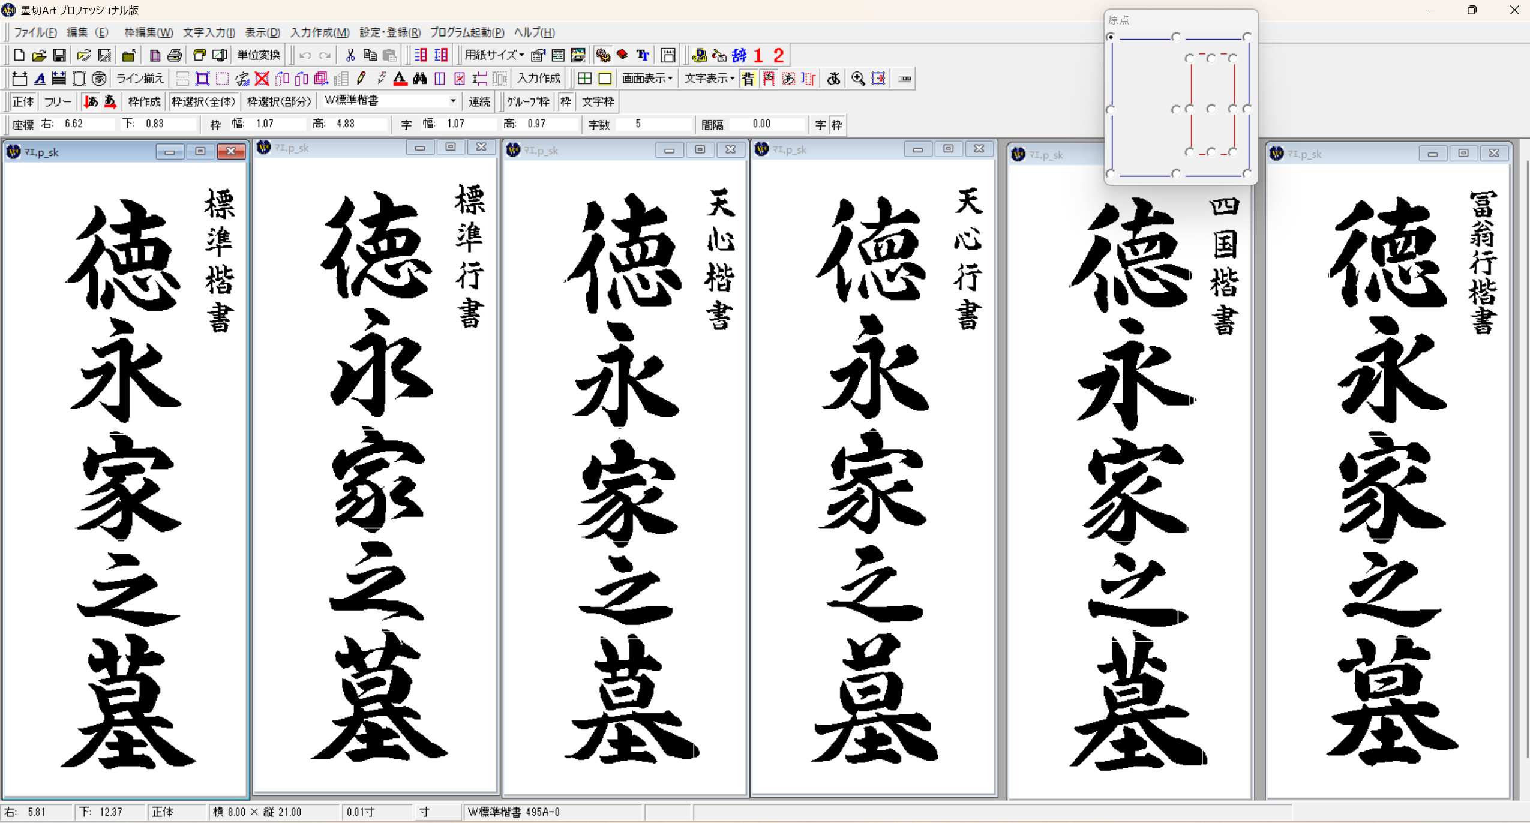Click the vertical text direction あ icon
The width and height of the screenshot is (1530, 823).
click(91, 101)
